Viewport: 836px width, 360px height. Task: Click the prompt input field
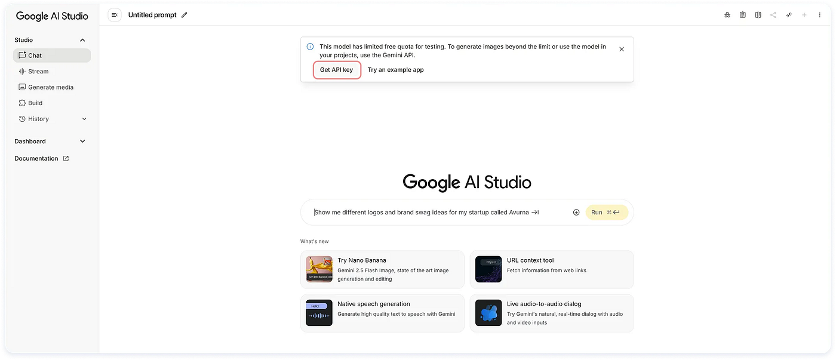click(x=467, y=213)
